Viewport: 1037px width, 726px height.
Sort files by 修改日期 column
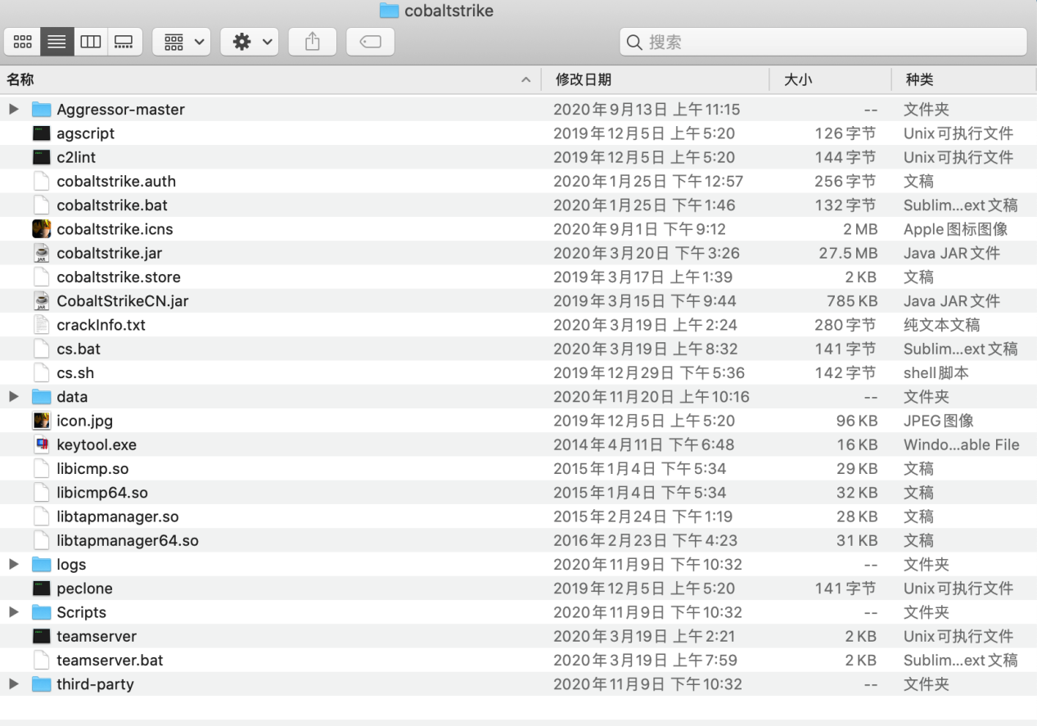583,79
